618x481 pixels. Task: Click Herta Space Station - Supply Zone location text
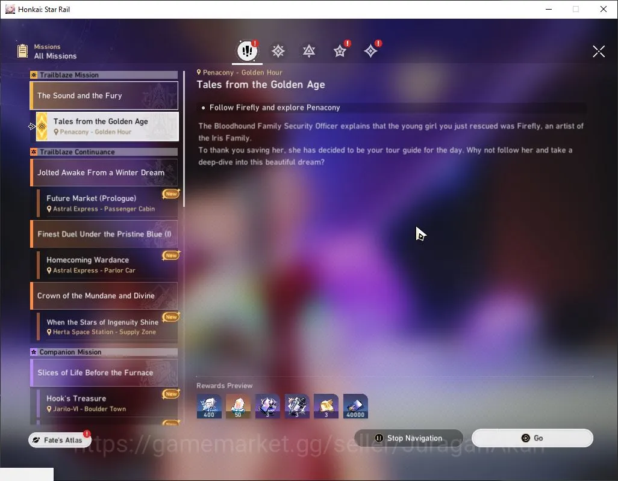104,332
